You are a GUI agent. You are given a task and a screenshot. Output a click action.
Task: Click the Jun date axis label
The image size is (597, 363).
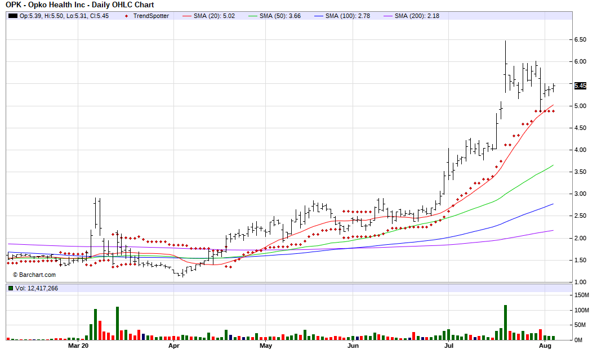coord(353,346)
